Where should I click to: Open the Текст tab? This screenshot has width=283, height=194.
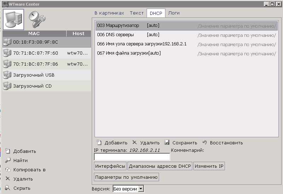tap(137, 13)
